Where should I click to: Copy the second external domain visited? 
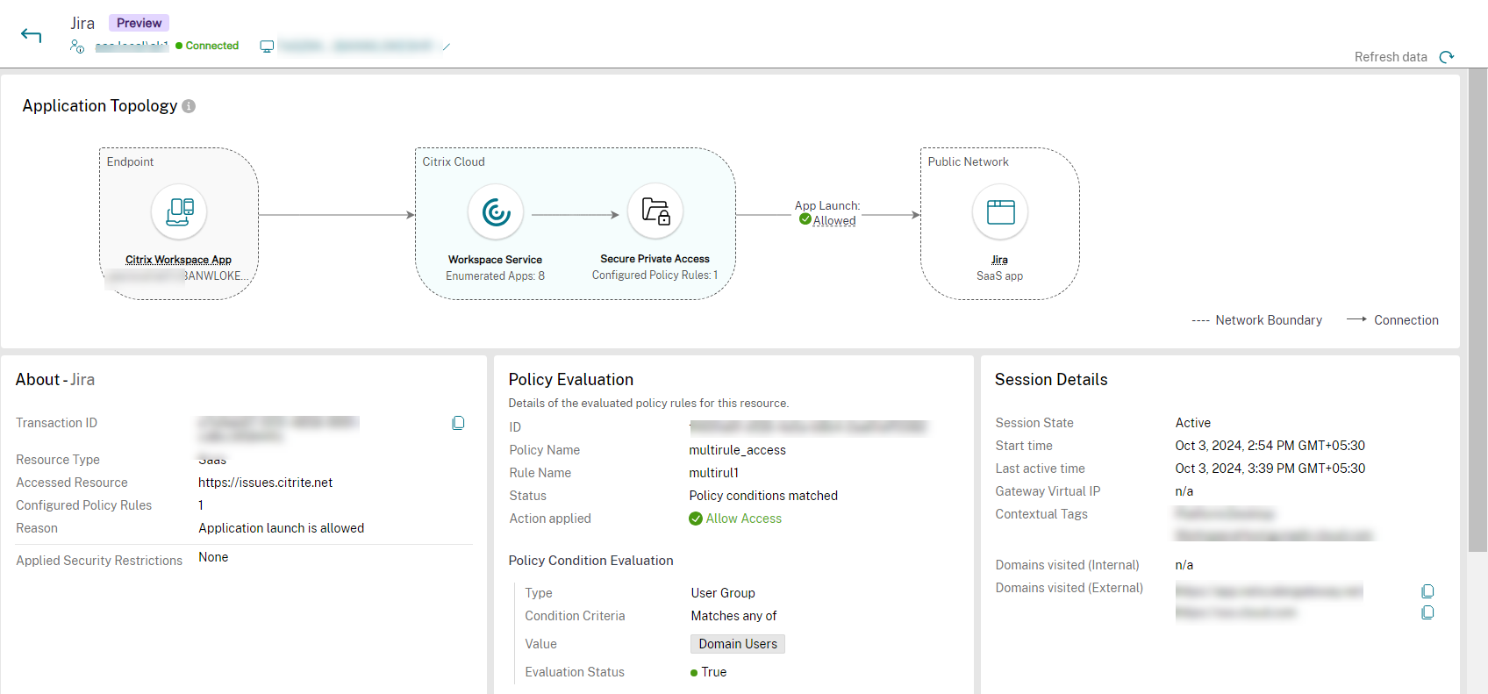coord(1427,612)
